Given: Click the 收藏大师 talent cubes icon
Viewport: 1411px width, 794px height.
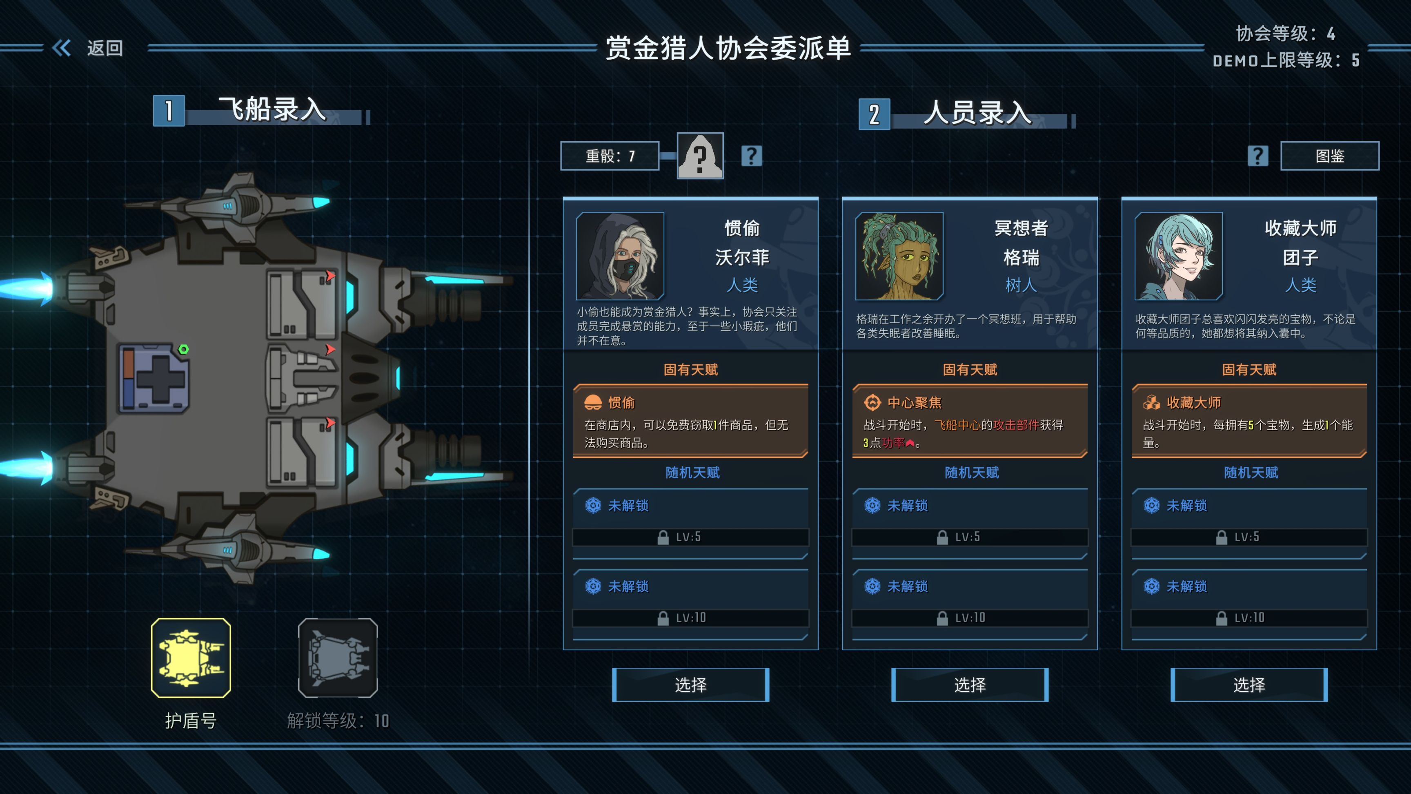Looking at the screenshot, I should (1151, 403).
